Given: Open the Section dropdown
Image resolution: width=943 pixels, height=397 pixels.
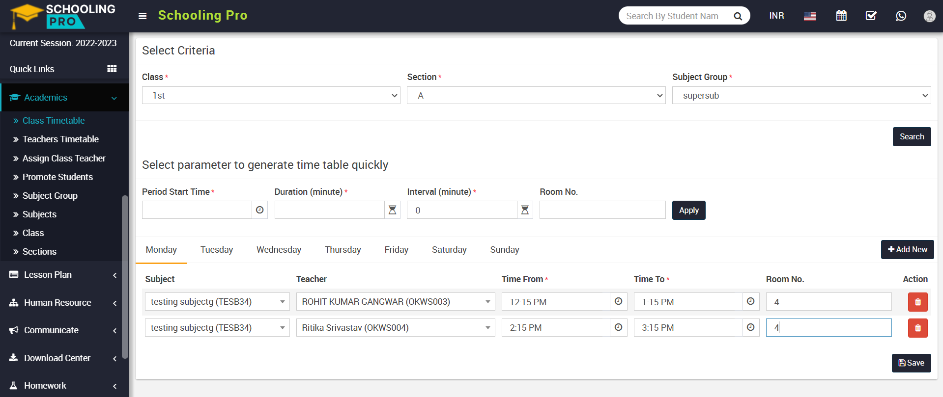Looking at the screenshot, I should (x=536, y=95).
